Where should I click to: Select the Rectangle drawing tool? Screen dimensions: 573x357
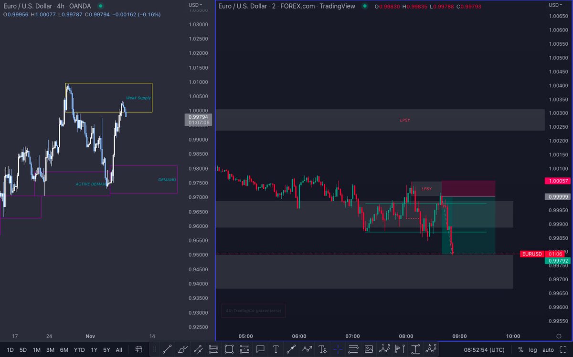229,349
